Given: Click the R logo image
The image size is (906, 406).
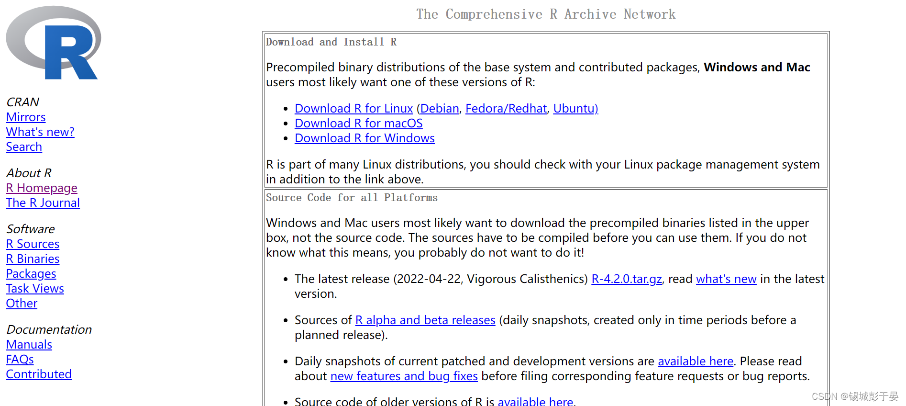Looking at the screenshot, I should [54, 43].
